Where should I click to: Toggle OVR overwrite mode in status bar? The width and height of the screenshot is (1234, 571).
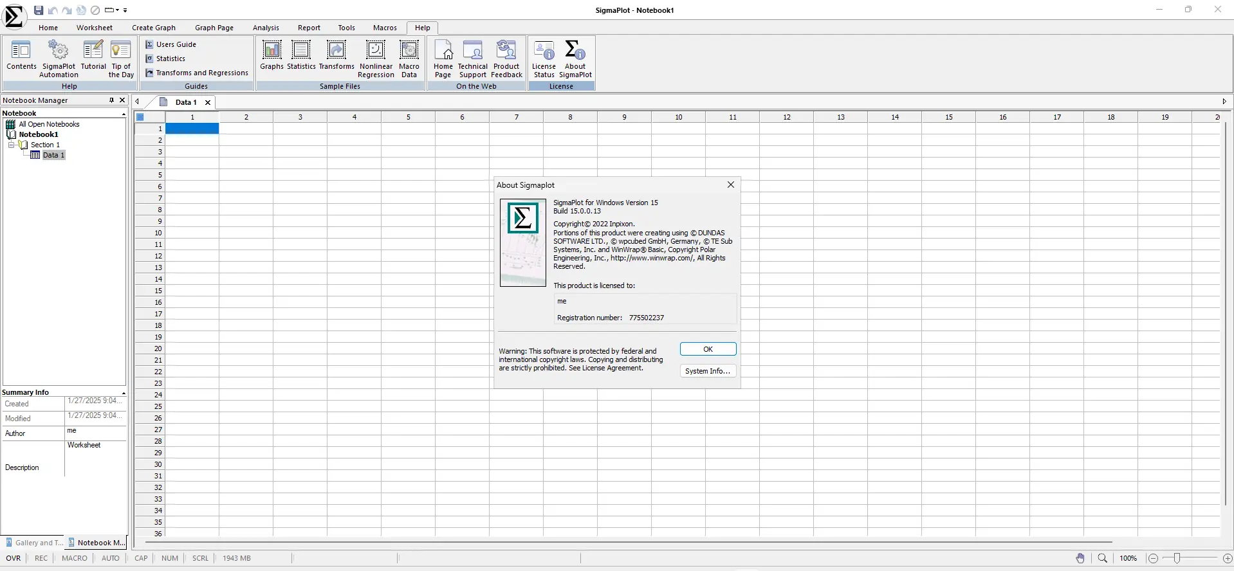[14, 558]
